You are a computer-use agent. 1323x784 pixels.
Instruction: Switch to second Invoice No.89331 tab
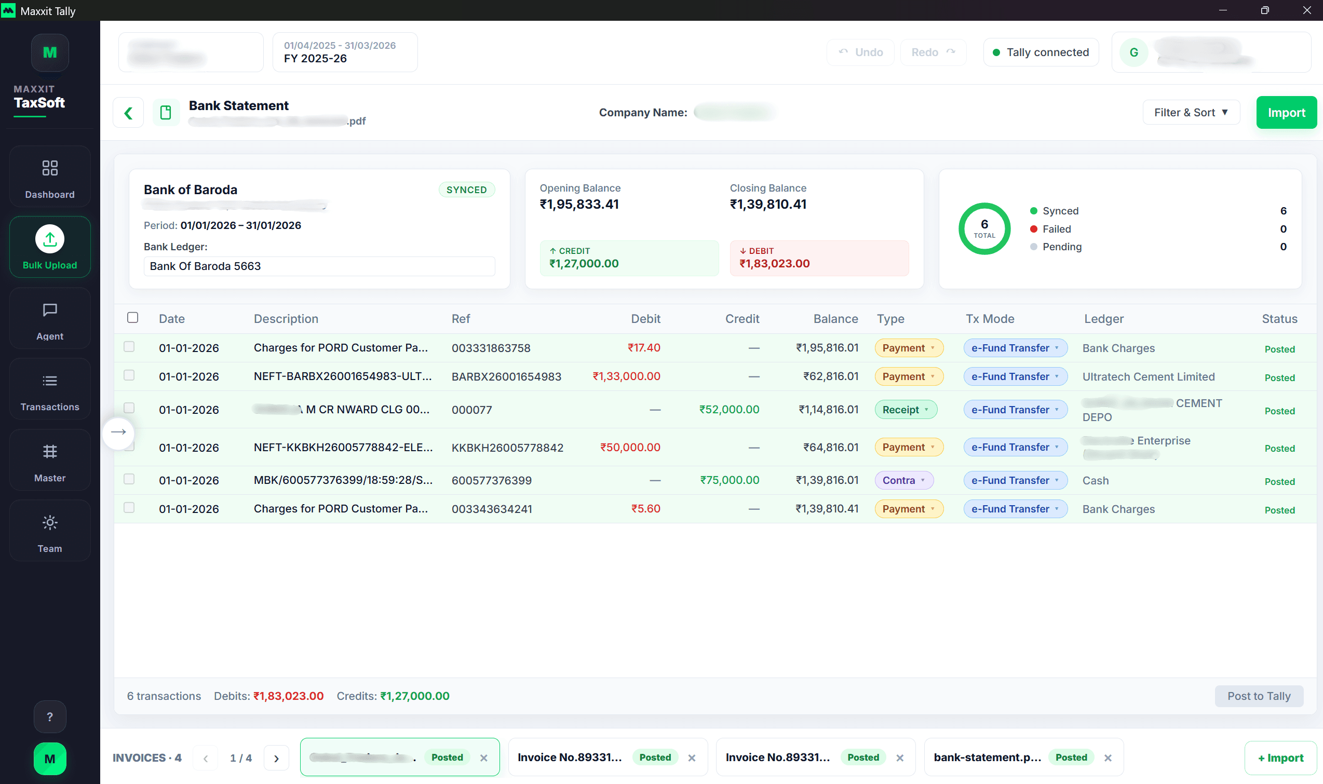[607, 757]
